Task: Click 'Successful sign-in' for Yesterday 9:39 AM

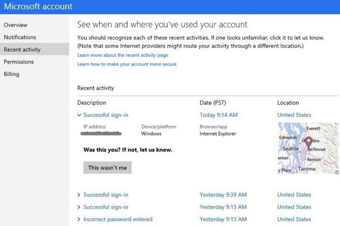Action: pyautogui.click(x=106, y=195)
